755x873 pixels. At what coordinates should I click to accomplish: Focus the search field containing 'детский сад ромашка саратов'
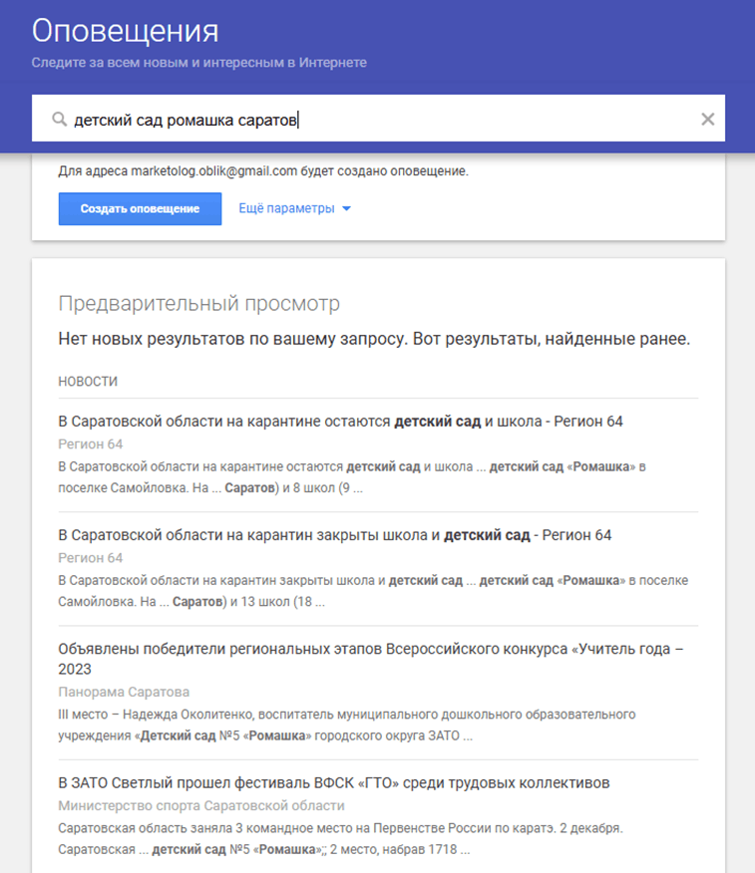click(379, 120)
